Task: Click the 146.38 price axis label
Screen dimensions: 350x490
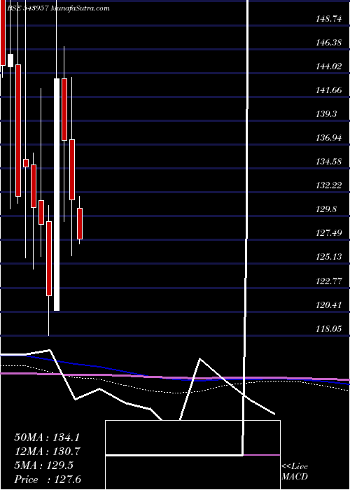Action: point(329,43)
